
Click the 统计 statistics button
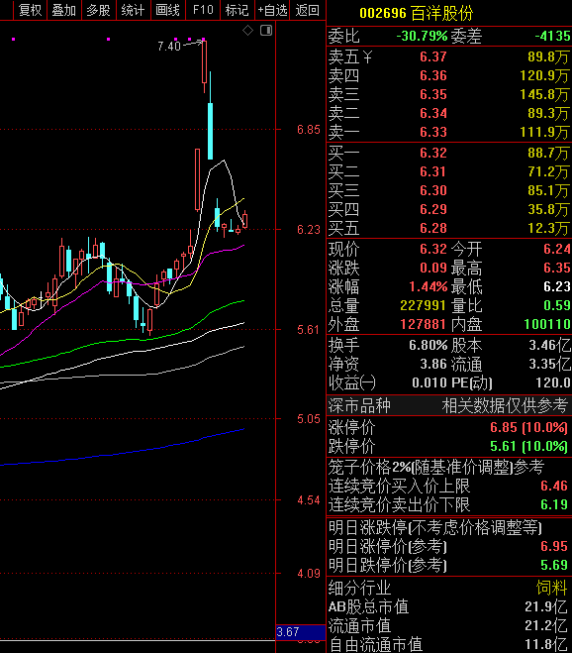(134, 10)
